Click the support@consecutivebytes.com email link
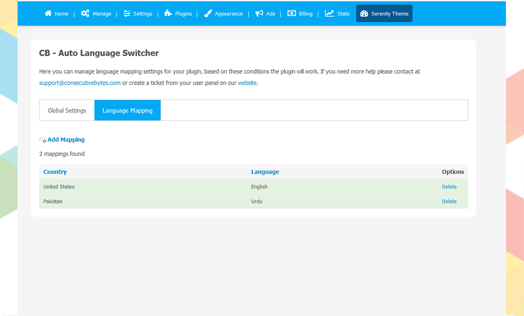 (80, 83)
